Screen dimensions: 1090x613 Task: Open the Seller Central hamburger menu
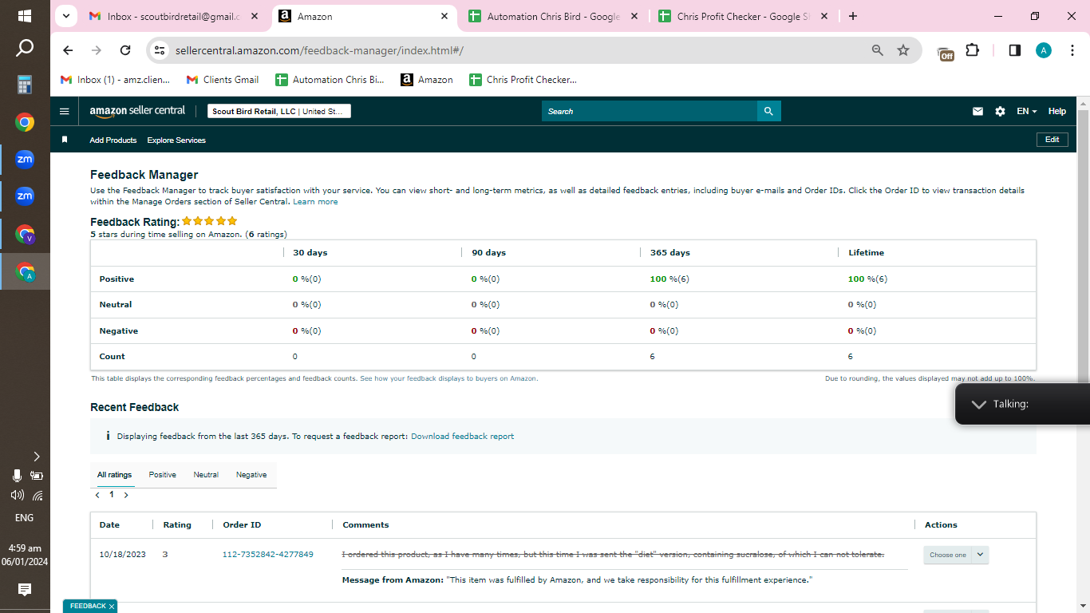pyautogui.click(x=65, y=112)
